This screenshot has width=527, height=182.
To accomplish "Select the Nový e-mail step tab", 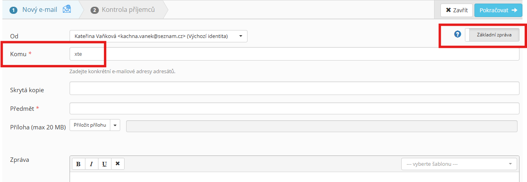I will click(x=41, y=9).
